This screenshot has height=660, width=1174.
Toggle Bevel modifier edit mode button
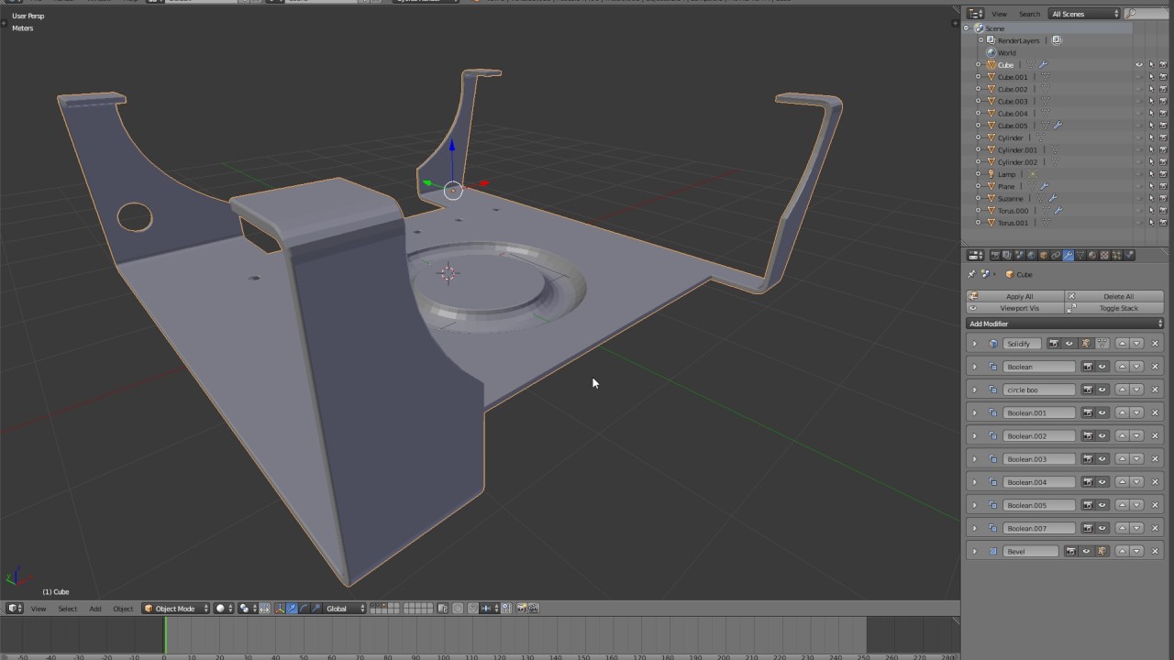pyautogui.click(x=1102, y=552)
